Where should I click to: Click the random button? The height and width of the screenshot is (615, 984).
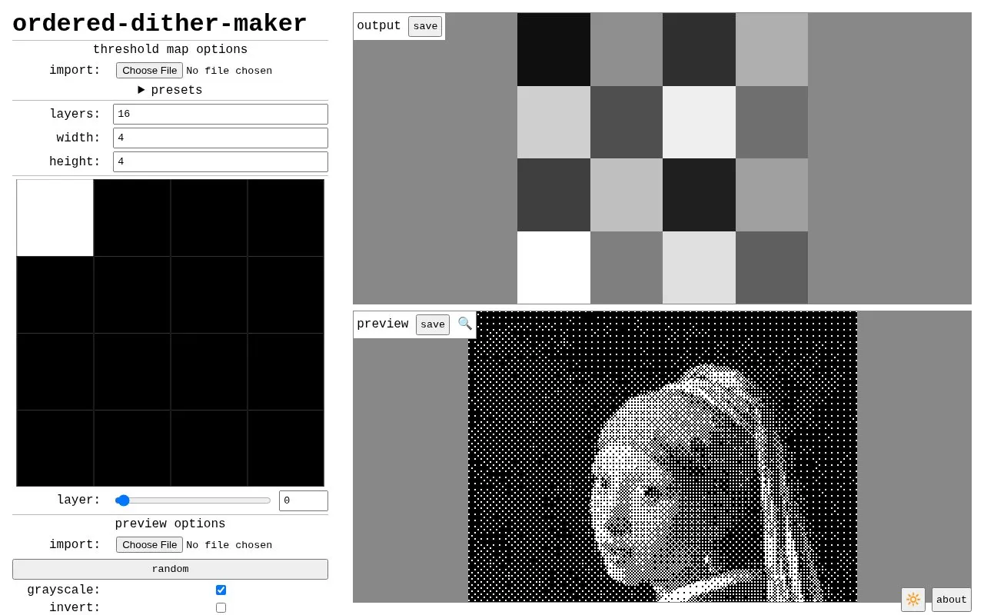(x=170, y=569)
